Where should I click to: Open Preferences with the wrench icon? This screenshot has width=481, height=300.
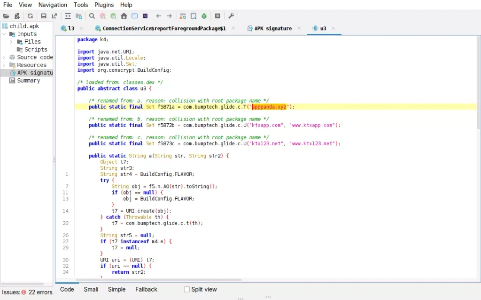click(x=231, y=16)
